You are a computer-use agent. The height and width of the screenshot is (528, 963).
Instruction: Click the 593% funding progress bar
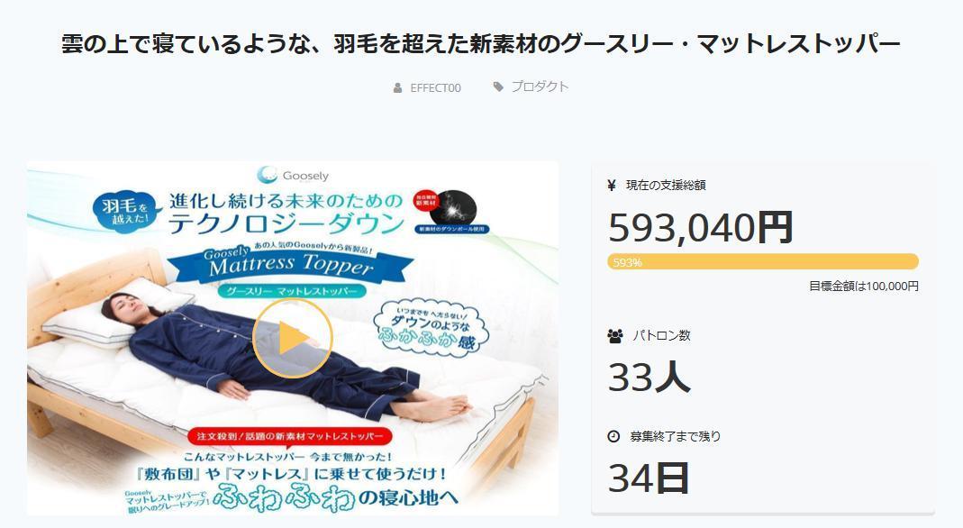763,261
